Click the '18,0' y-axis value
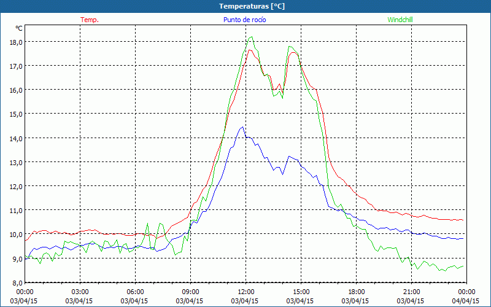 coord(16,42)
